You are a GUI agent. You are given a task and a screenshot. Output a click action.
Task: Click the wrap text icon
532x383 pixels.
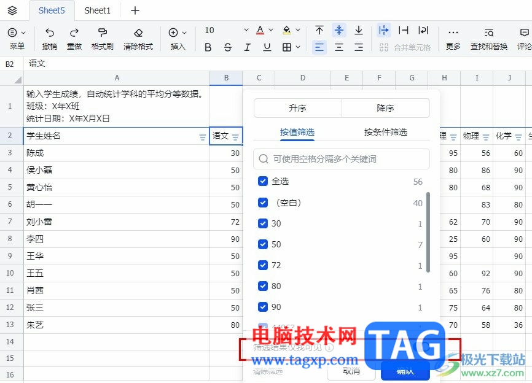(x=423, y=30)
